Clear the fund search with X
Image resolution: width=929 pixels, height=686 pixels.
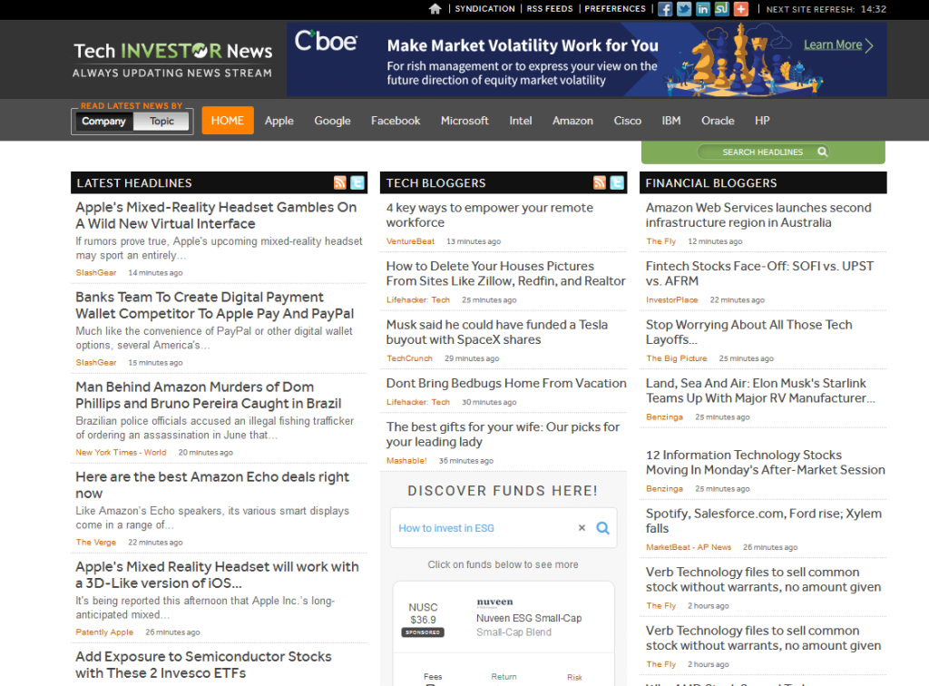(x=582, y=528)
